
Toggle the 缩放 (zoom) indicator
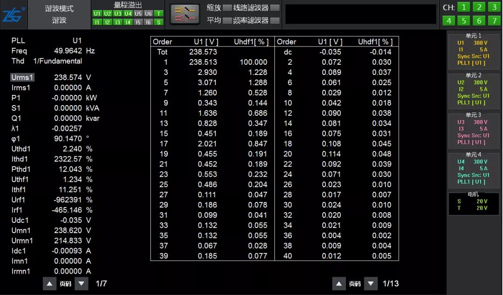pos(227,7)
